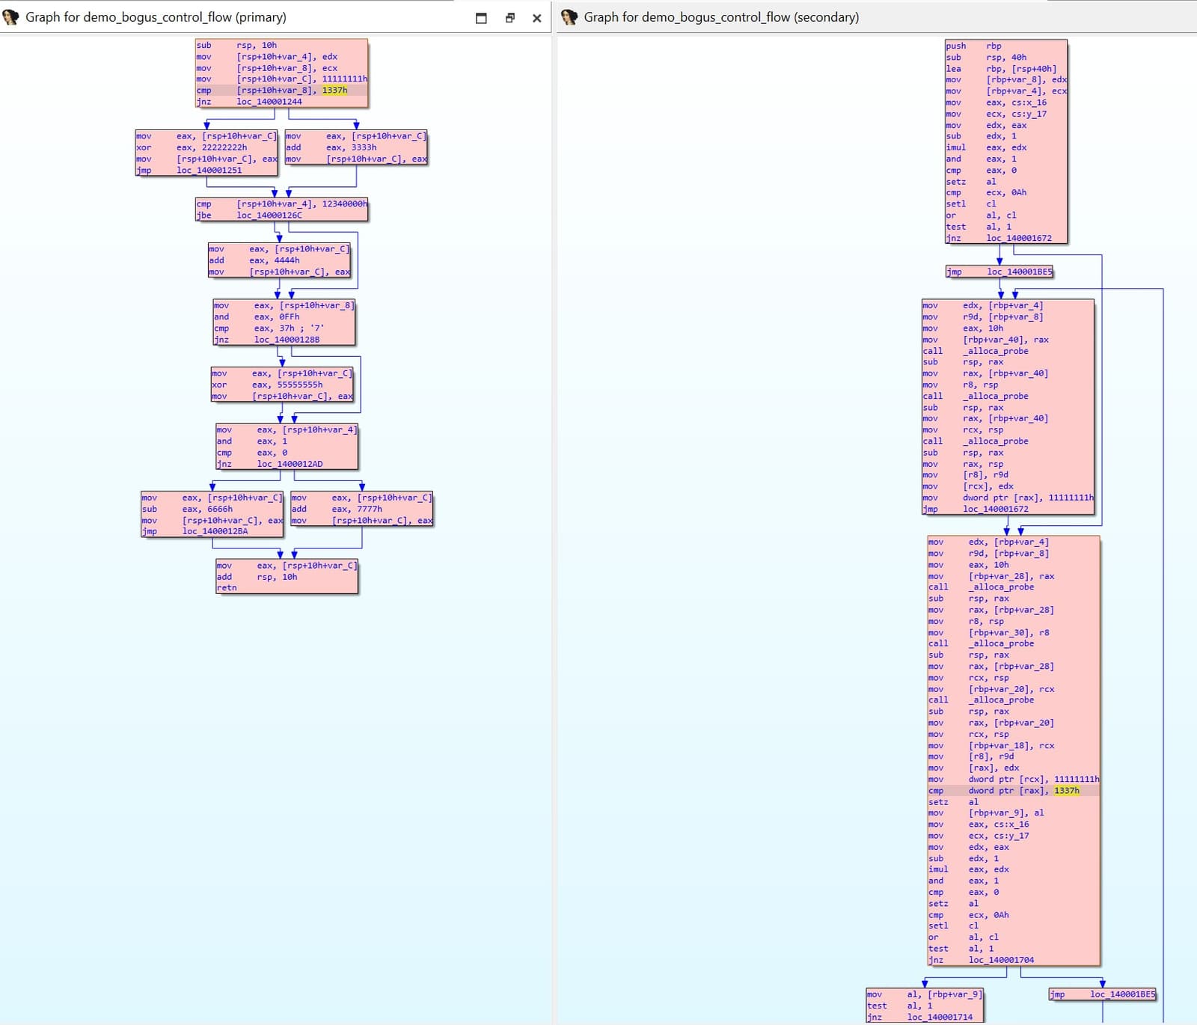This screenshot has width=1197, height=1025.
Task: Follow 'jmp loc_140001672' in secondary graph
Action: click(x=976, y=509)
